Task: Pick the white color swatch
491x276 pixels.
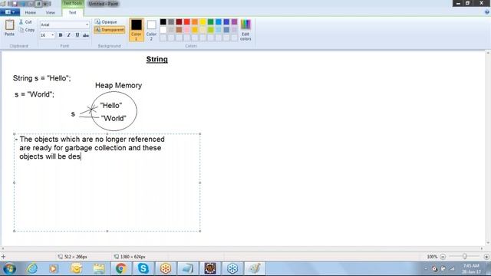Action: coord(163,30)
